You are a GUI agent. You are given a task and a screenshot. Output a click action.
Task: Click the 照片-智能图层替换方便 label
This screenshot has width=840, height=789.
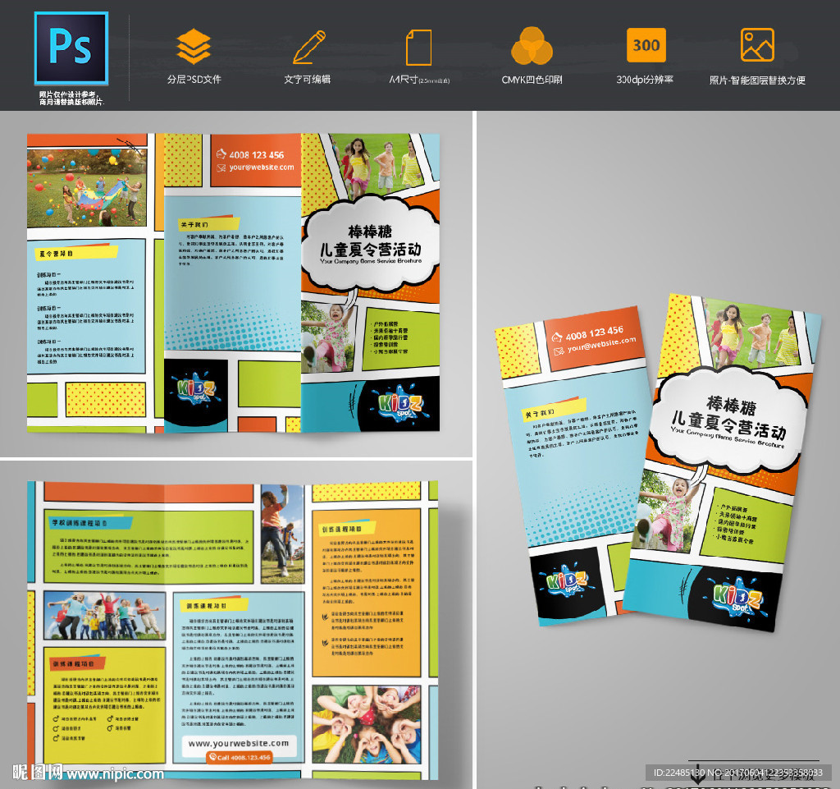(x=757, y=80)
